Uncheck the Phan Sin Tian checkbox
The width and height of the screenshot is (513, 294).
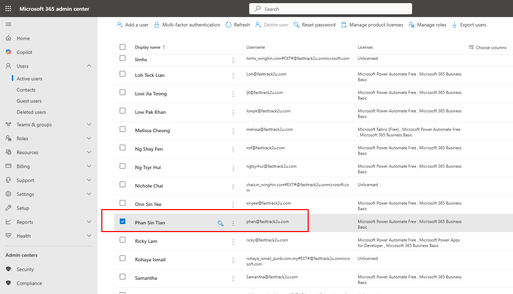point(123,221)
